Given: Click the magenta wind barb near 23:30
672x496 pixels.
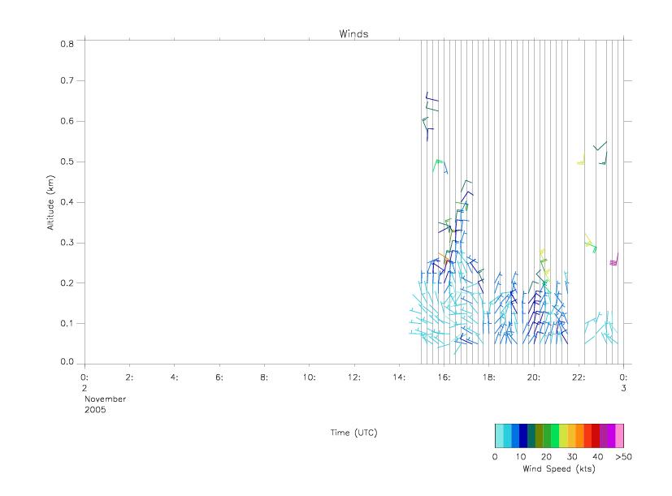Looking at the screenshot, I should tap(614, 261).
